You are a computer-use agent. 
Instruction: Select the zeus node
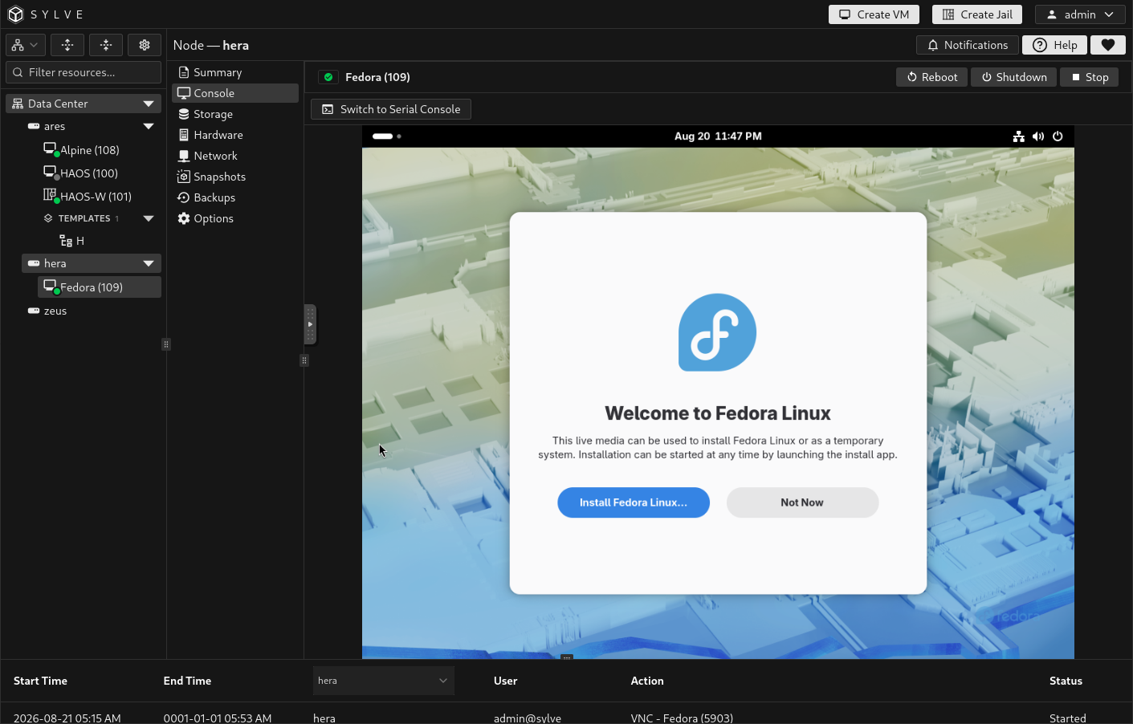[x=55, y=311]
